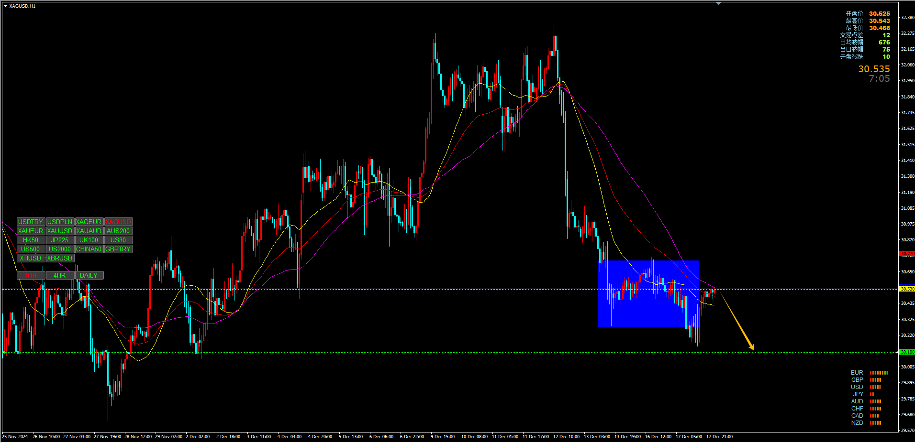The width and height of the screenshot is (915, 443).
Task: Click the 当日波幅 daily range label
Action: [x=851, y=50]
